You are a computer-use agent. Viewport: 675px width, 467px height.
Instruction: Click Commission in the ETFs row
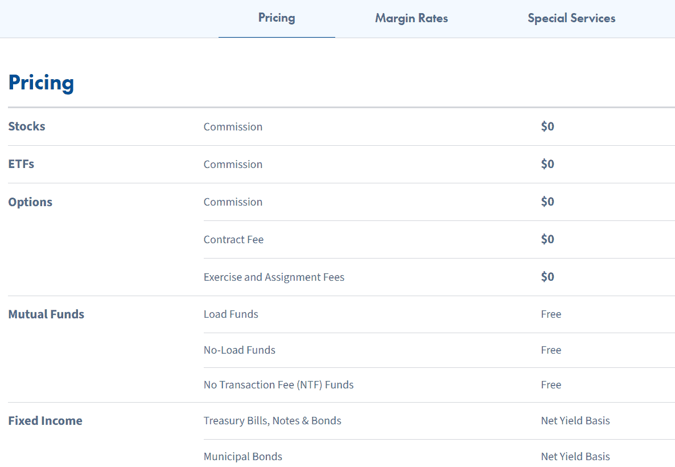[233, 164]
